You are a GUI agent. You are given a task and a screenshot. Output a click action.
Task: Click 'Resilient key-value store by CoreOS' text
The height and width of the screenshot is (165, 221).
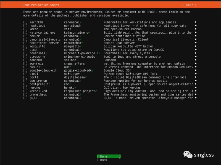tap(134, 50)
